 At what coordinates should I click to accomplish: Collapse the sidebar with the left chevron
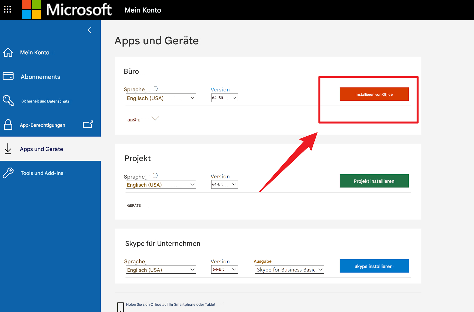click(90, 30)
